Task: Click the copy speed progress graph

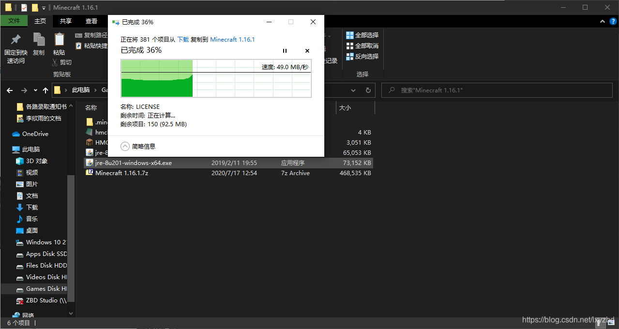Action: pos(216,78)
